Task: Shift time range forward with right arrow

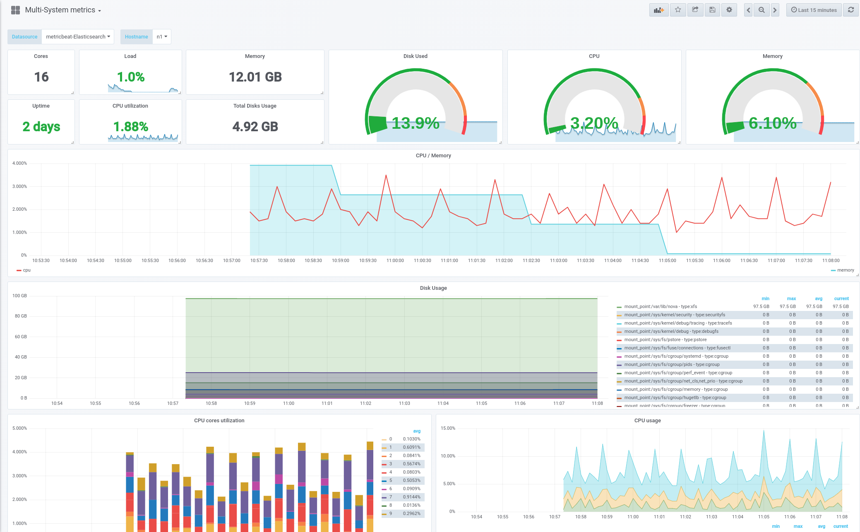Action: (x=775, y=10)
